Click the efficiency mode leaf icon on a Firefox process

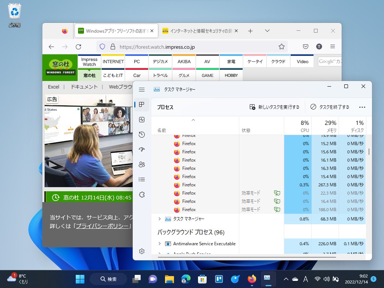pyautogui.click(x=277, y=193)
